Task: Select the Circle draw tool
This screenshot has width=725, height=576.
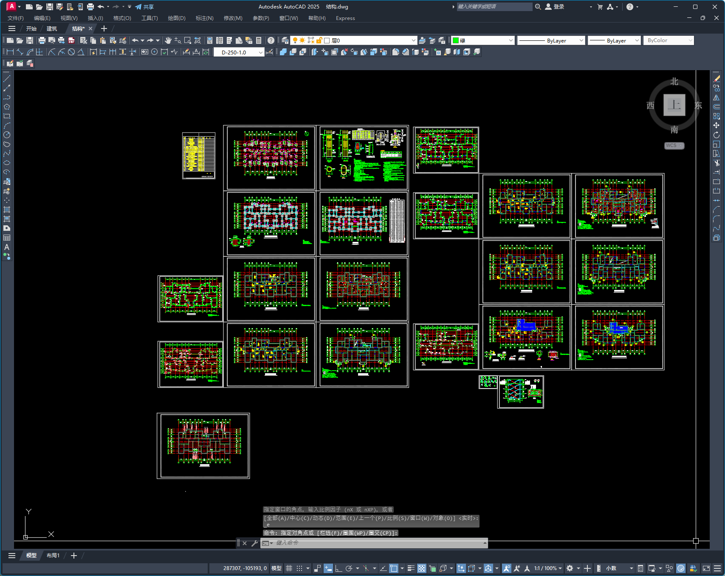Action: pyautogui.click(x=7, y=135)
